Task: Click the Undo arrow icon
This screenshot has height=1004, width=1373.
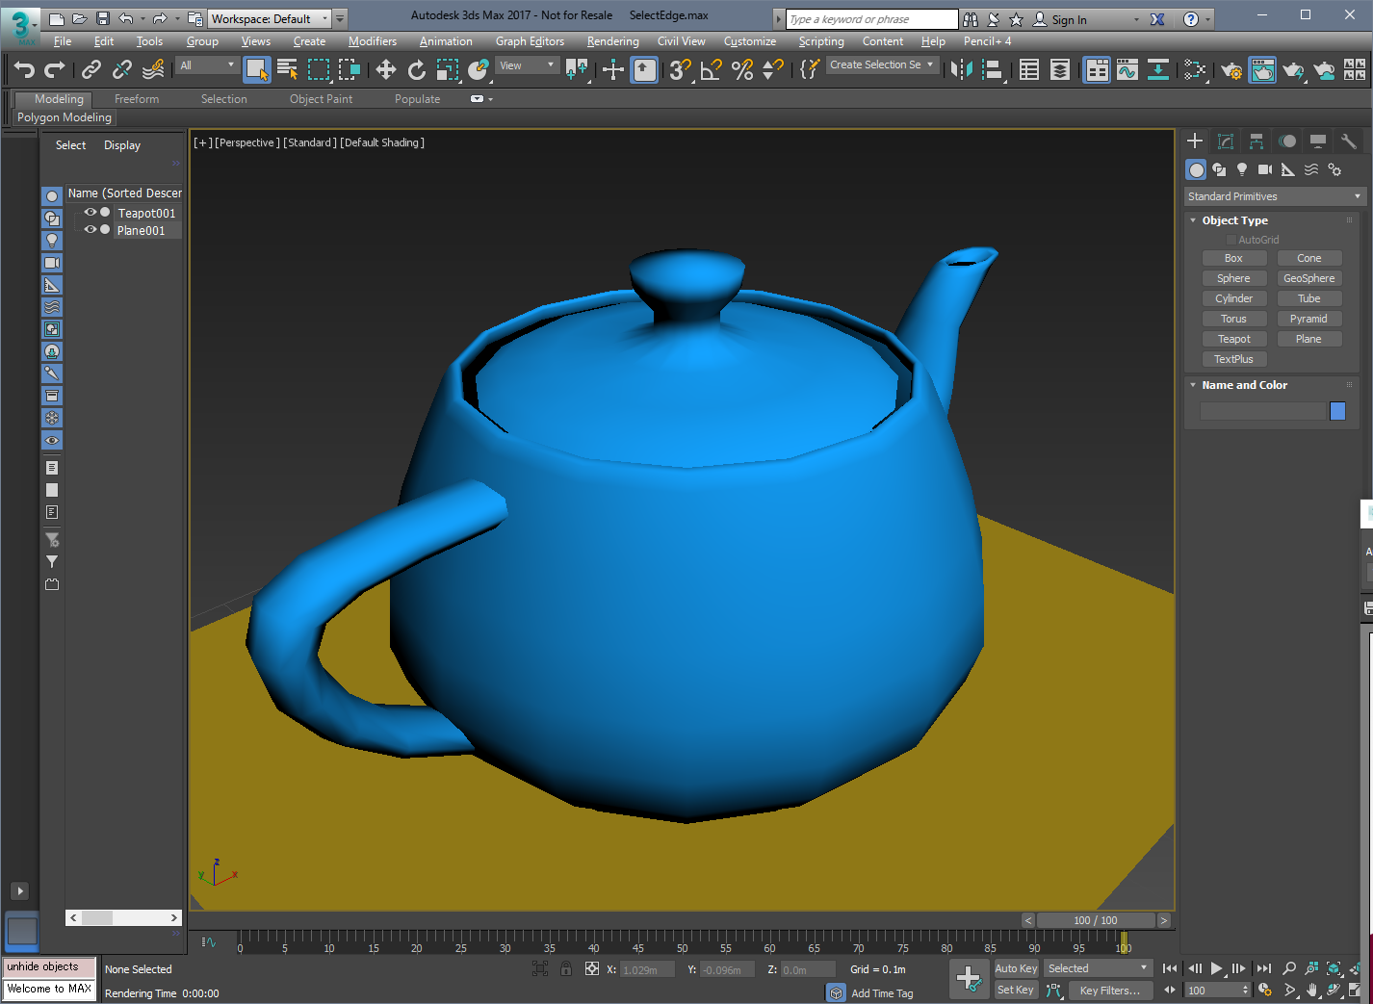Action: pyautogui.click(x=24, y=69)
